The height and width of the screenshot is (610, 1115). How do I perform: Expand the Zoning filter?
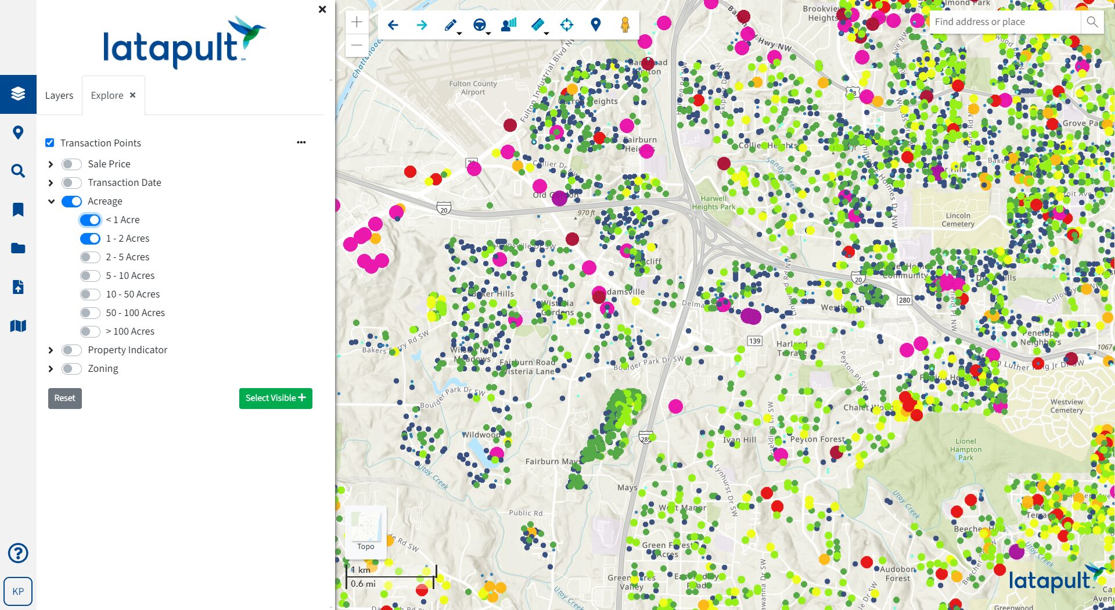tap(51, 369)
